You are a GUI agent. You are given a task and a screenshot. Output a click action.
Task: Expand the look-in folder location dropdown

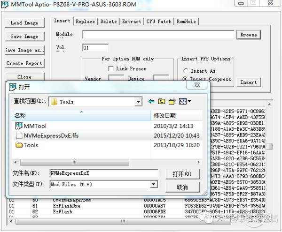138,102
